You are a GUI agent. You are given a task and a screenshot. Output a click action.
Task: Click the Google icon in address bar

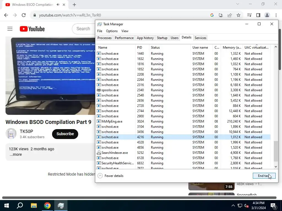pyautogui.click(x=212, y=15)
